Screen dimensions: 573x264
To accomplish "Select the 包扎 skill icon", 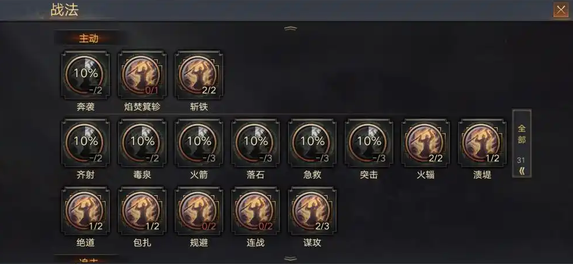I will pos(142,211).
